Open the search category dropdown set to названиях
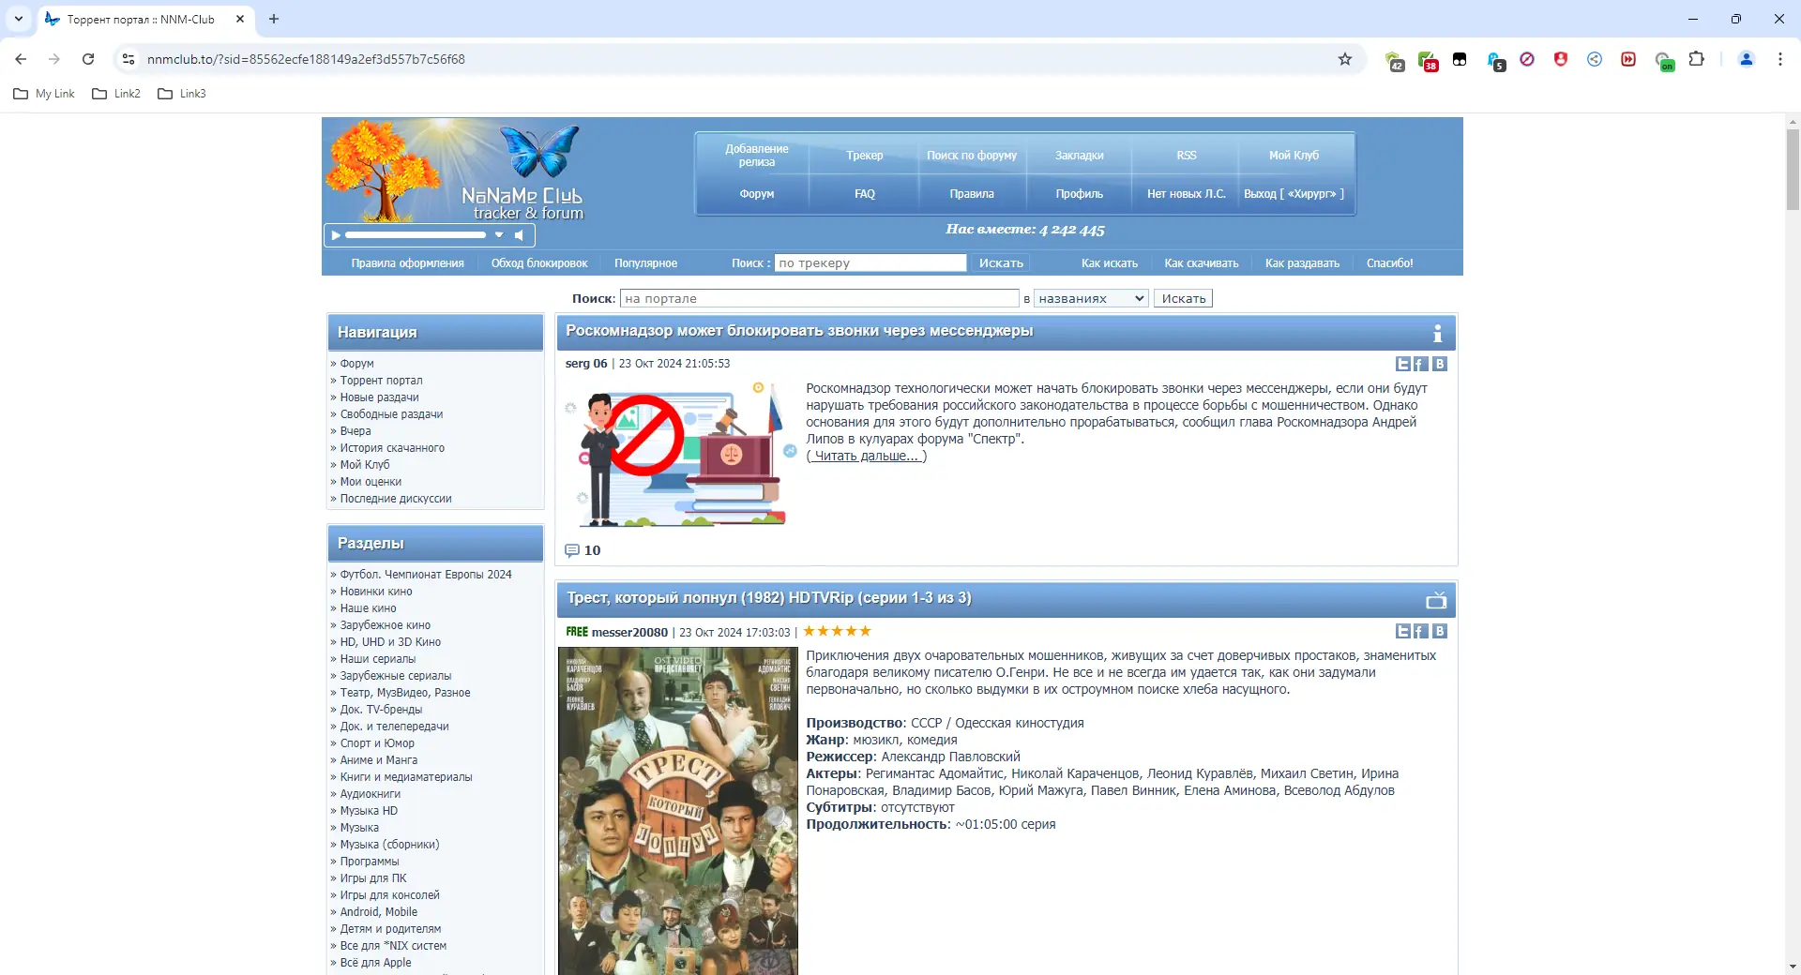Image resolution: width=1801 pixels, height=975 pixels. pyautogui.click(x=1090, y=298)
